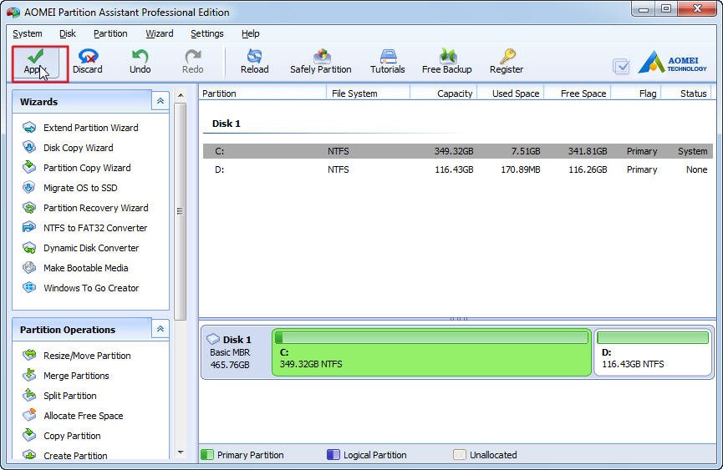This screenshot has width=723, height=470.
Task: Click the left panel scroll up arrow
Action: (181, 95)
